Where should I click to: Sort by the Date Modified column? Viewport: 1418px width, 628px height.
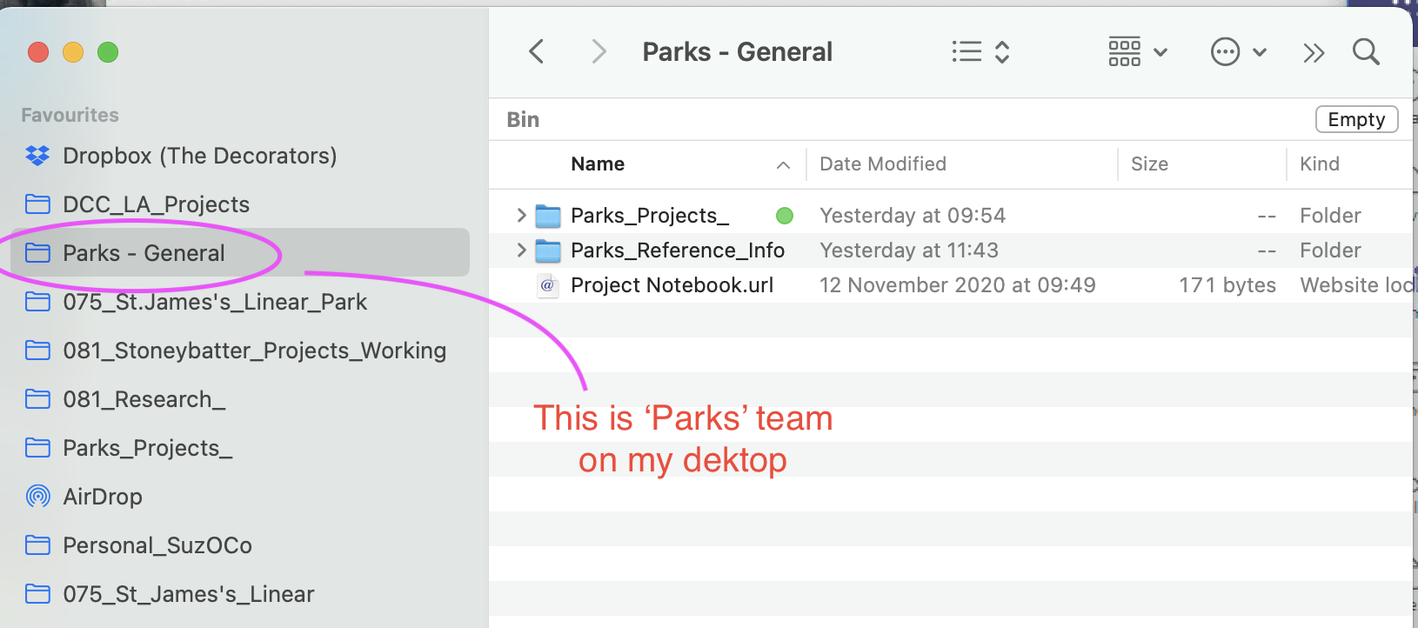pyautogui.click(x=883, y=164)
